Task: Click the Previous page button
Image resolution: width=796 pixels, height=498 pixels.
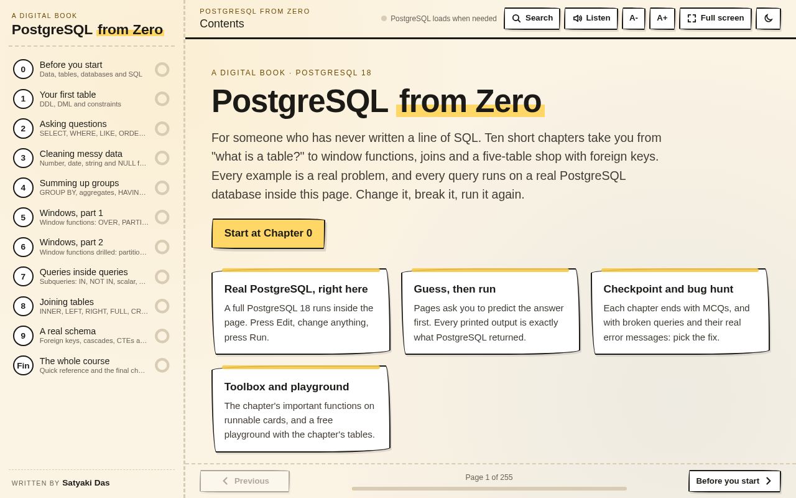Action: 245,481
